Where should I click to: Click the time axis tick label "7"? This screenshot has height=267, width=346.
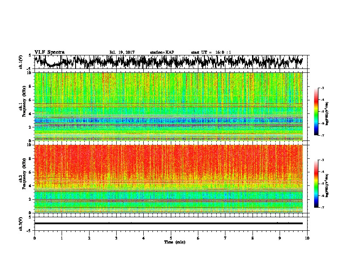[x=225, y=238]
